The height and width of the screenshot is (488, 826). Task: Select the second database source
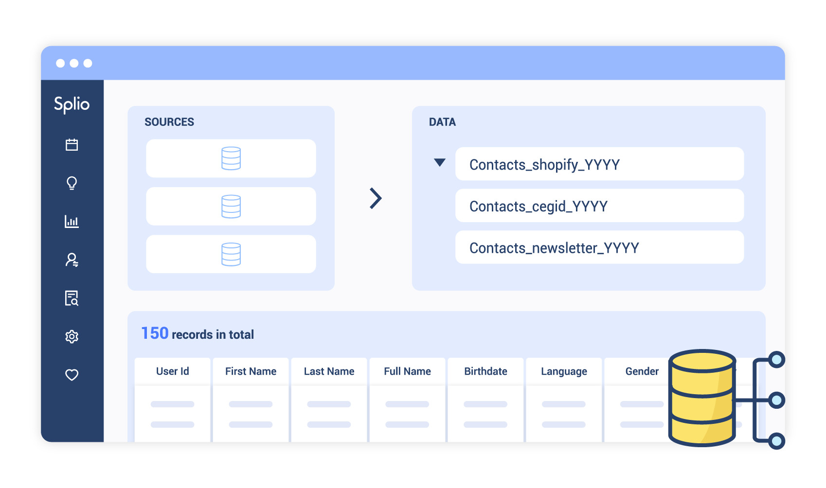pos(231,207)
